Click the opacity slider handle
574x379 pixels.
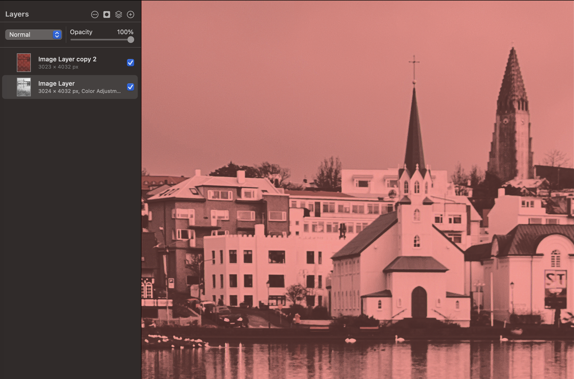[x=130, y=40]
